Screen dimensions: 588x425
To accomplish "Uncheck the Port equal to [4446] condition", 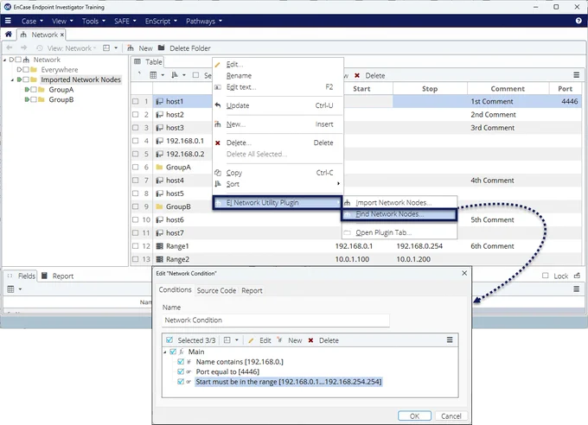I will coord(181,371).
